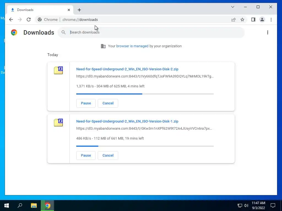The width and height of the screenshot is (282, 211).
Task: Open network status in system tray
Action: point(240,206)
